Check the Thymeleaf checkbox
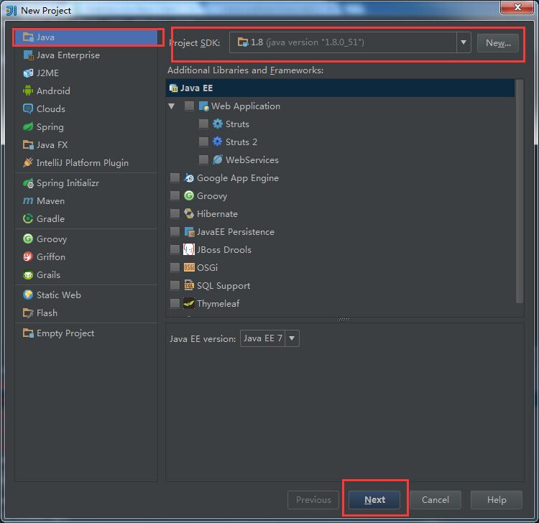Viewport: 539px width, 523px height. coord(175,303)
